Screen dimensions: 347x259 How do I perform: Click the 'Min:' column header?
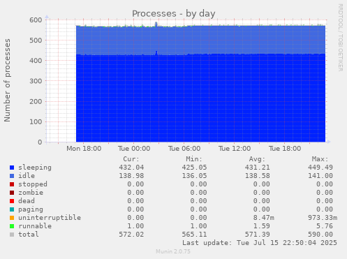point(194,159)
